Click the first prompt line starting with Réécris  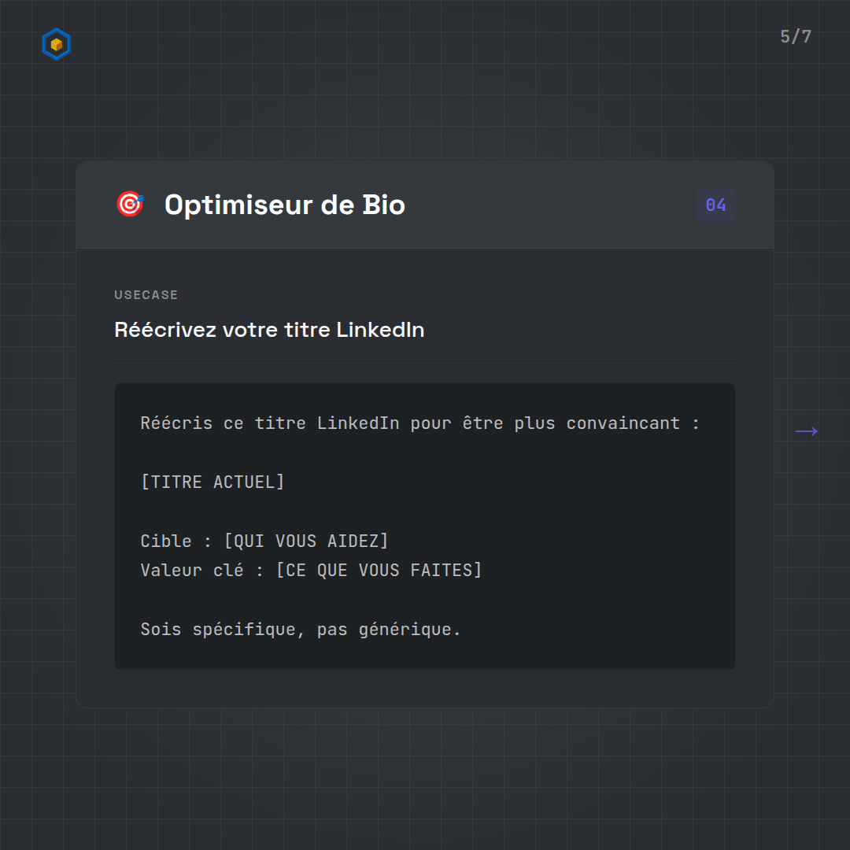(419, 423)
